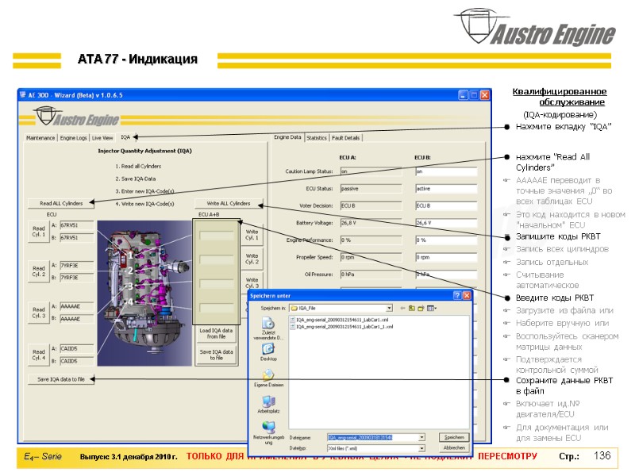Expand the Dateiname dropdown arrow
The height and width of the screenshot is (476, 635).
click(421, 437)
